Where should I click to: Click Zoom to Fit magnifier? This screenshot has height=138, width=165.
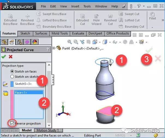tap(70, 42)
